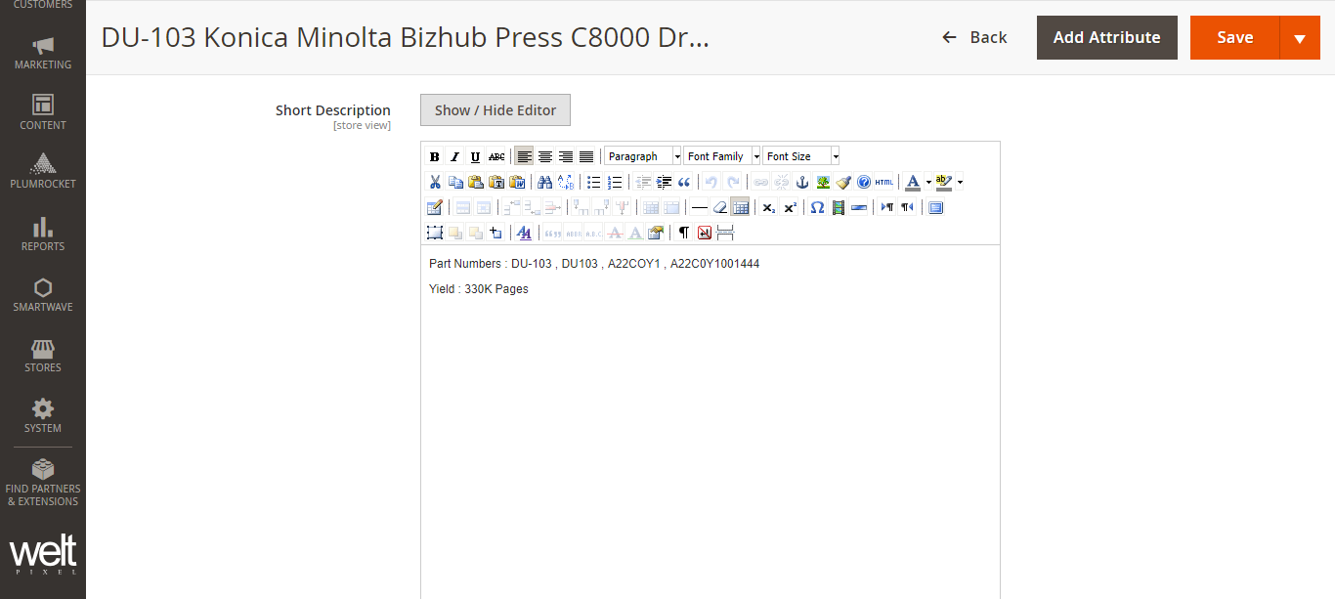Toggle underline formatting

pos(476,156)
